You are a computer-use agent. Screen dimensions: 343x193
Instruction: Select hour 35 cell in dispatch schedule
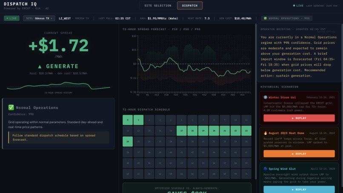246,142
